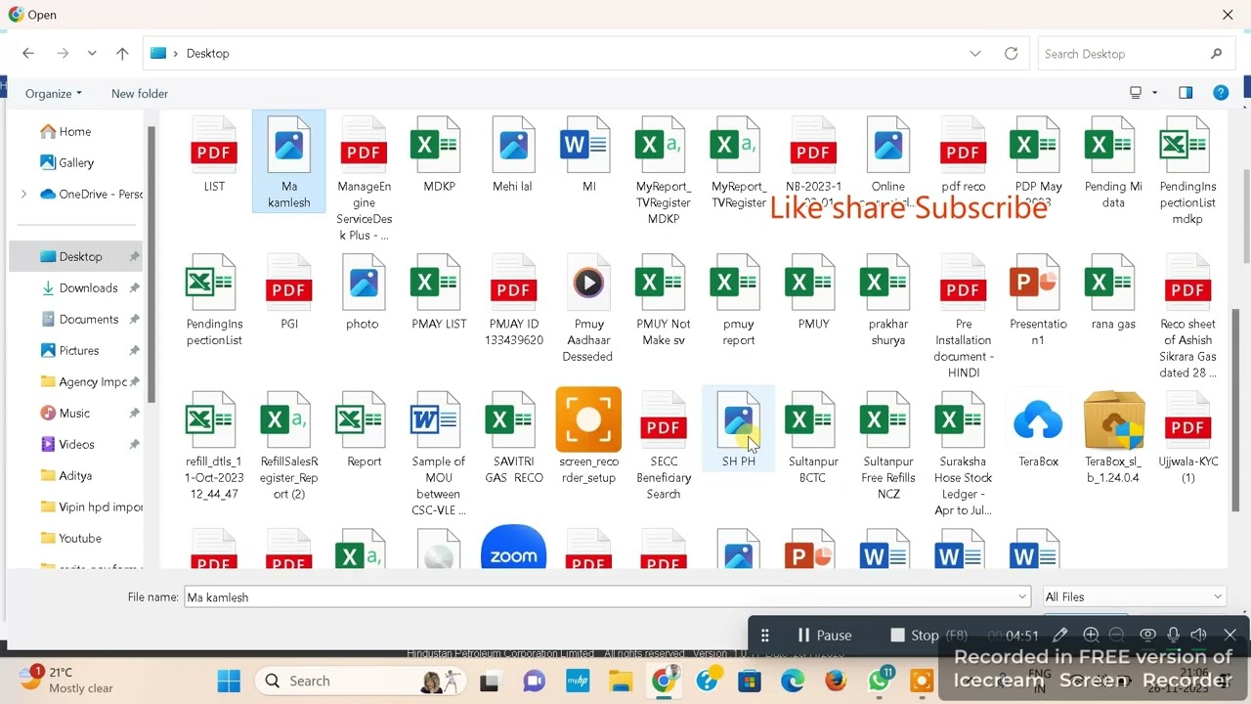Choose the rana gas spreadsheet

coord(1113,291)
